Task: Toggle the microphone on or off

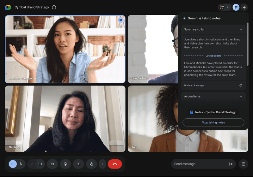Action: tap(21, 164)
